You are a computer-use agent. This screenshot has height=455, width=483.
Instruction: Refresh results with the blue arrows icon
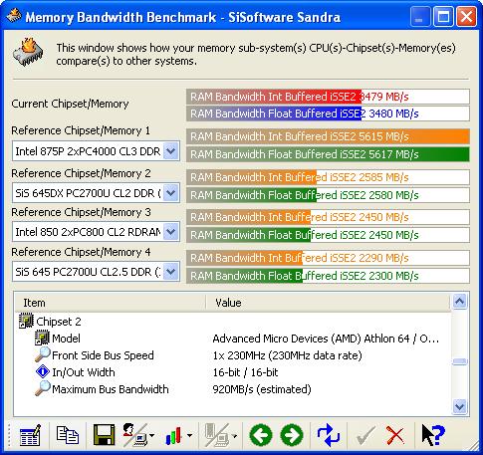pyautogui.click(x=328, y=435)
